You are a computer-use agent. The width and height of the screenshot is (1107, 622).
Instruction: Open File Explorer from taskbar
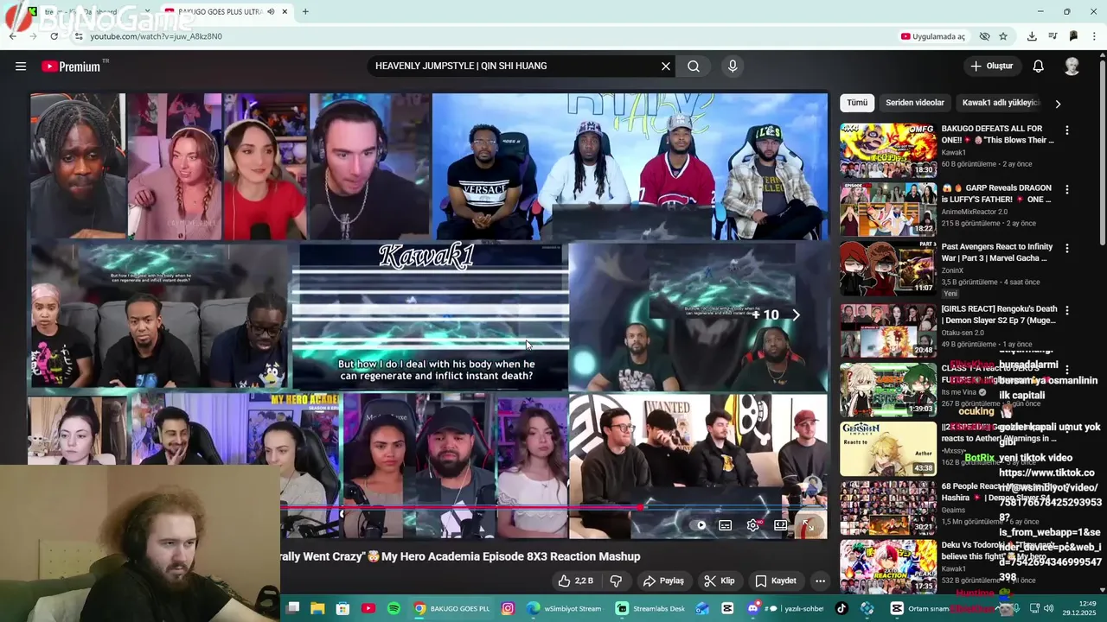[x=317, y=608]
